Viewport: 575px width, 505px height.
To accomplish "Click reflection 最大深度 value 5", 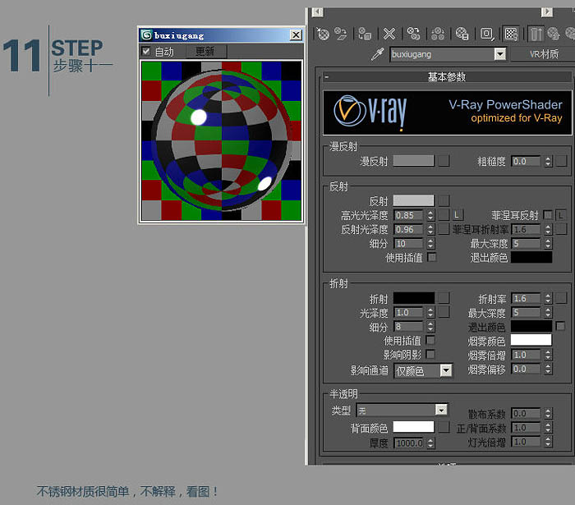I will pos(526,243).
